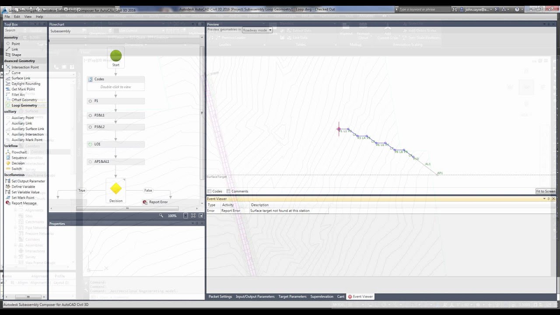
Task: Open the Edit menu
Action: pos(17,17)
